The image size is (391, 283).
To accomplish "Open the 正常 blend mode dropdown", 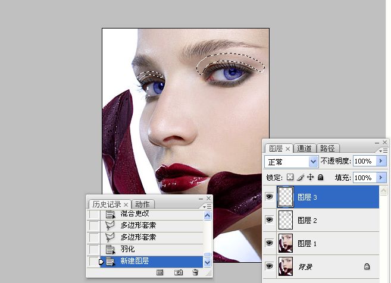I will (291, 162).
